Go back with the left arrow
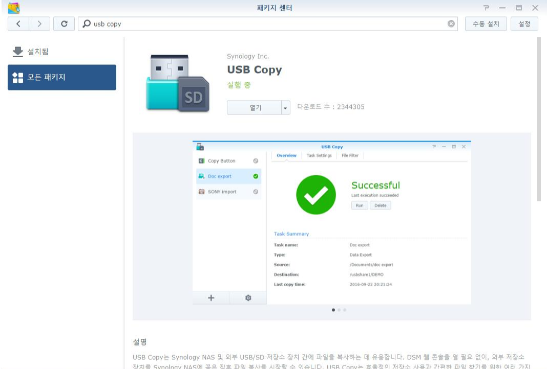This screenshot has width=547, height=369. (18, 24)
